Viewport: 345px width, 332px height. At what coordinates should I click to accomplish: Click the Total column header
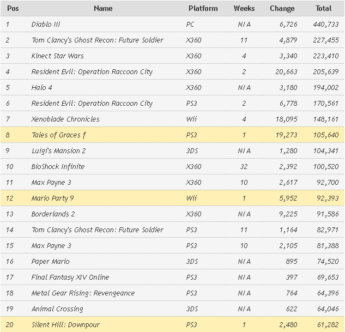click(323, 8)
